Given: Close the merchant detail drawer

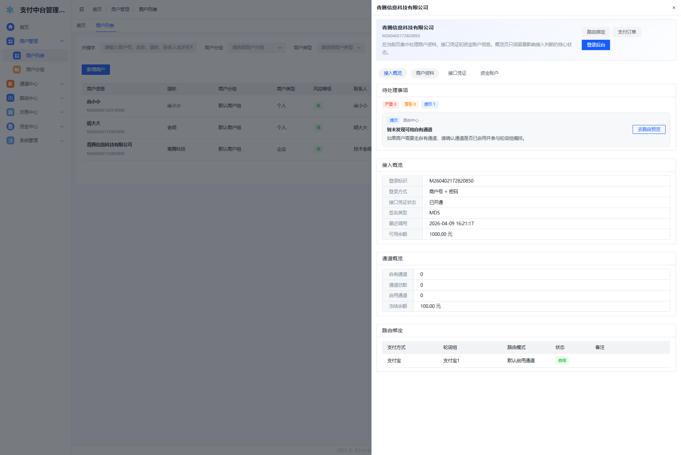Looking at the screenshot, I should [x=673, y=8].
